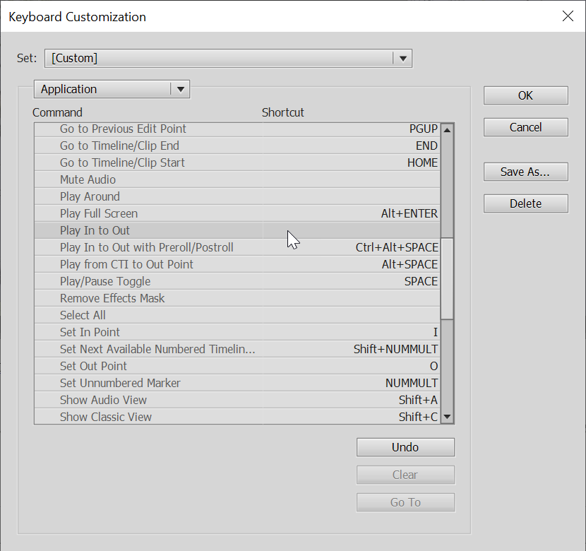Image resolution: width=586 pixels, height=551 pixels.
Task: Confirm changes with the OK button
Action: (525, 95)
